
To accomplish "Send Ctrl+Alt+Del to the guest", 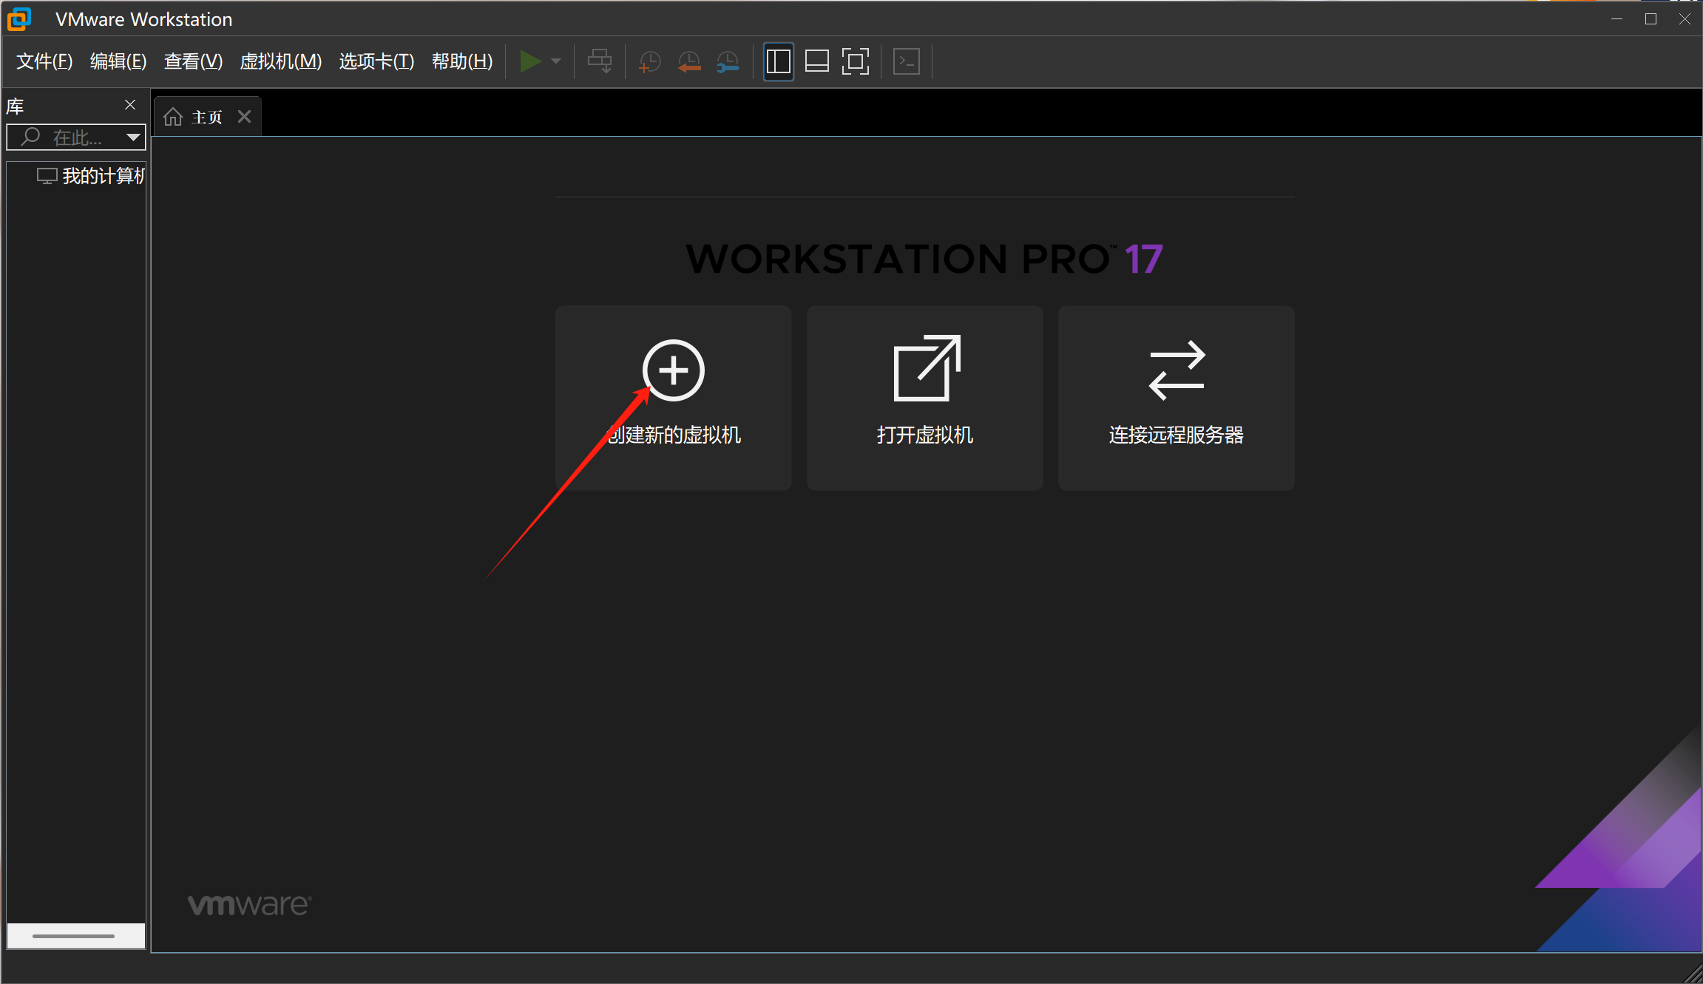I will (x=599, y=61).
